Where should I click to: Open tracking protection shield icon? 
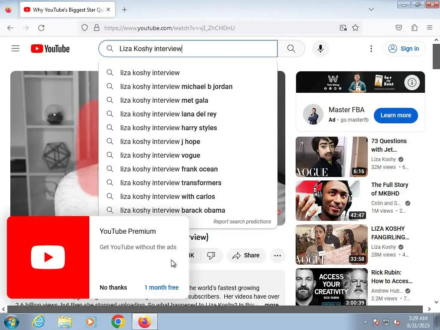85,28
